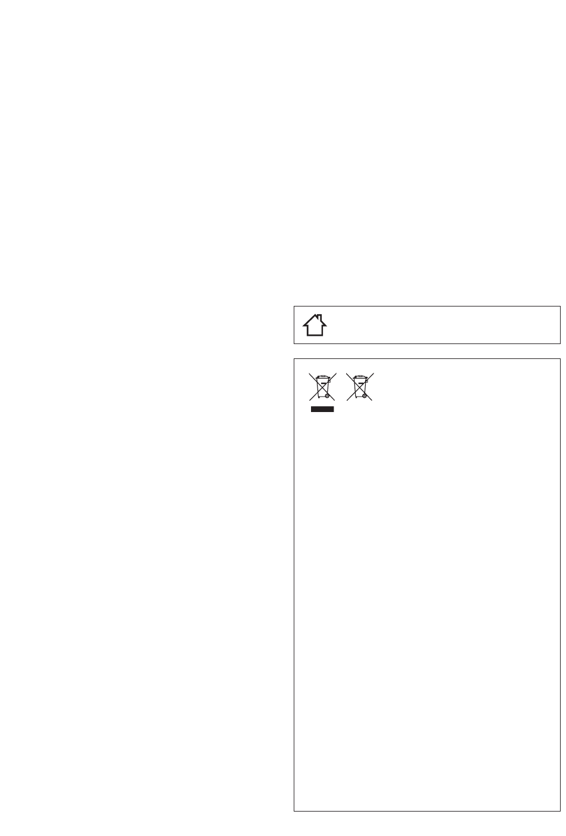
Task: Click the house outline icon
Action: point(315,325)
